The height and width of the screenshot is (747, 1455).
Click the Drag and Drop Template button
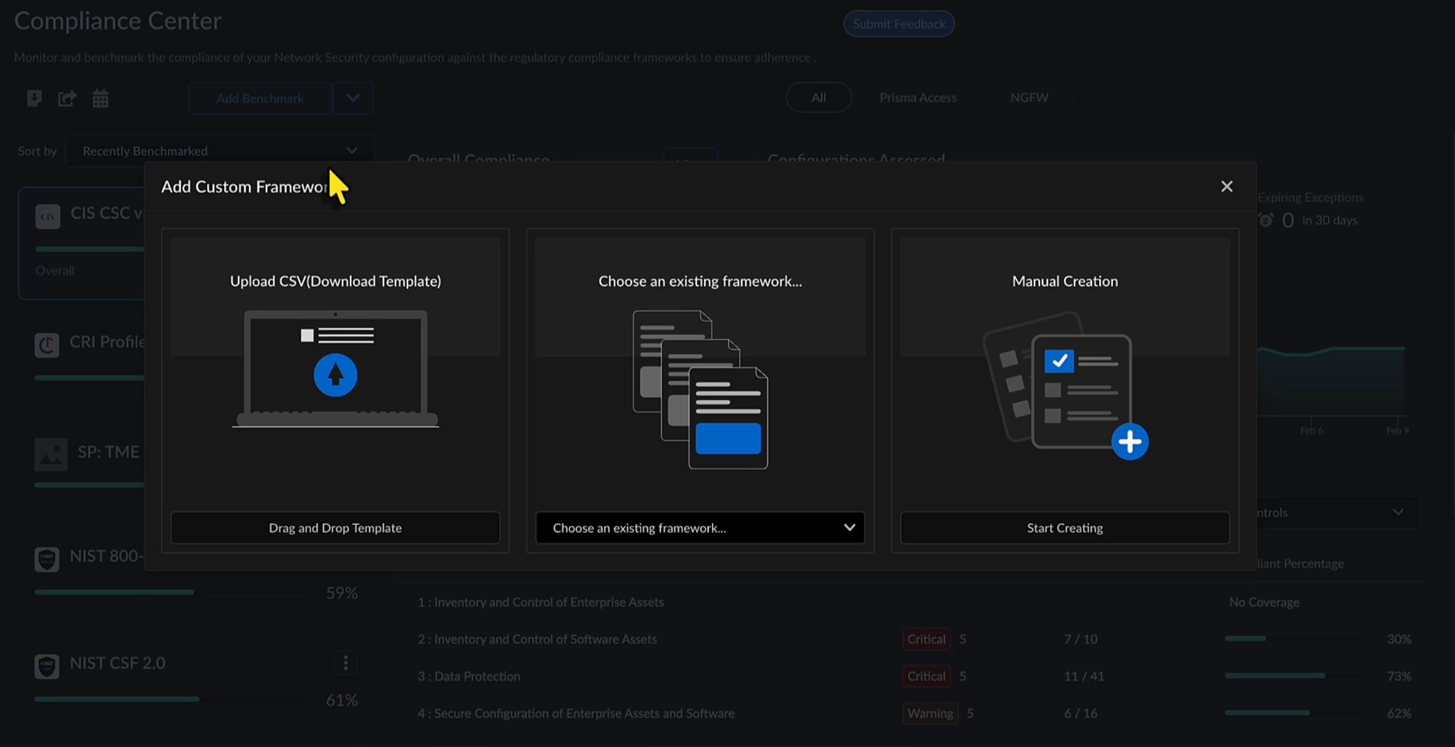pyautogui.click(x=335, y=528)
